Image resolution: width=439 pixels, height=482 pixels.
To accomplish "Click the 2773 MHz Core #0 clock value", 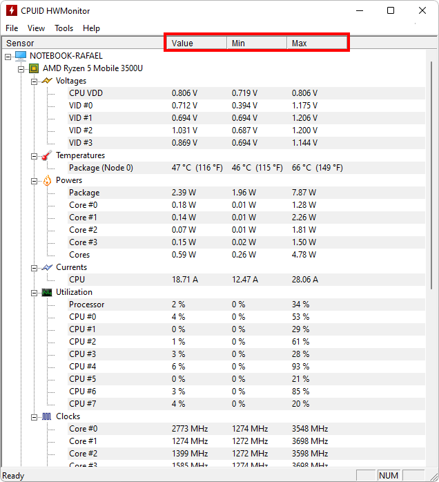I will [x=190, y=429].
